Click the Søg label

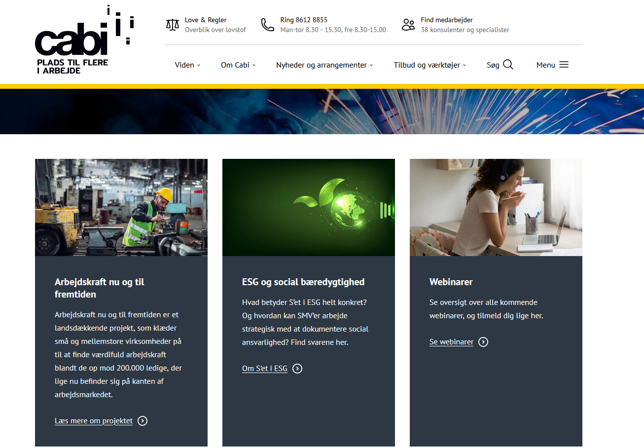[493, 65]
